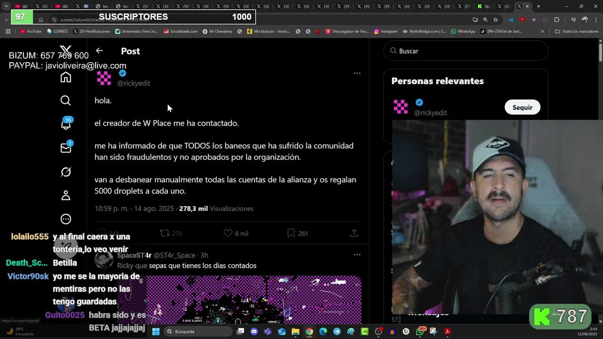603x339 pixels.
Task: Open the CORREO bookmark
Action: [57, 32]
